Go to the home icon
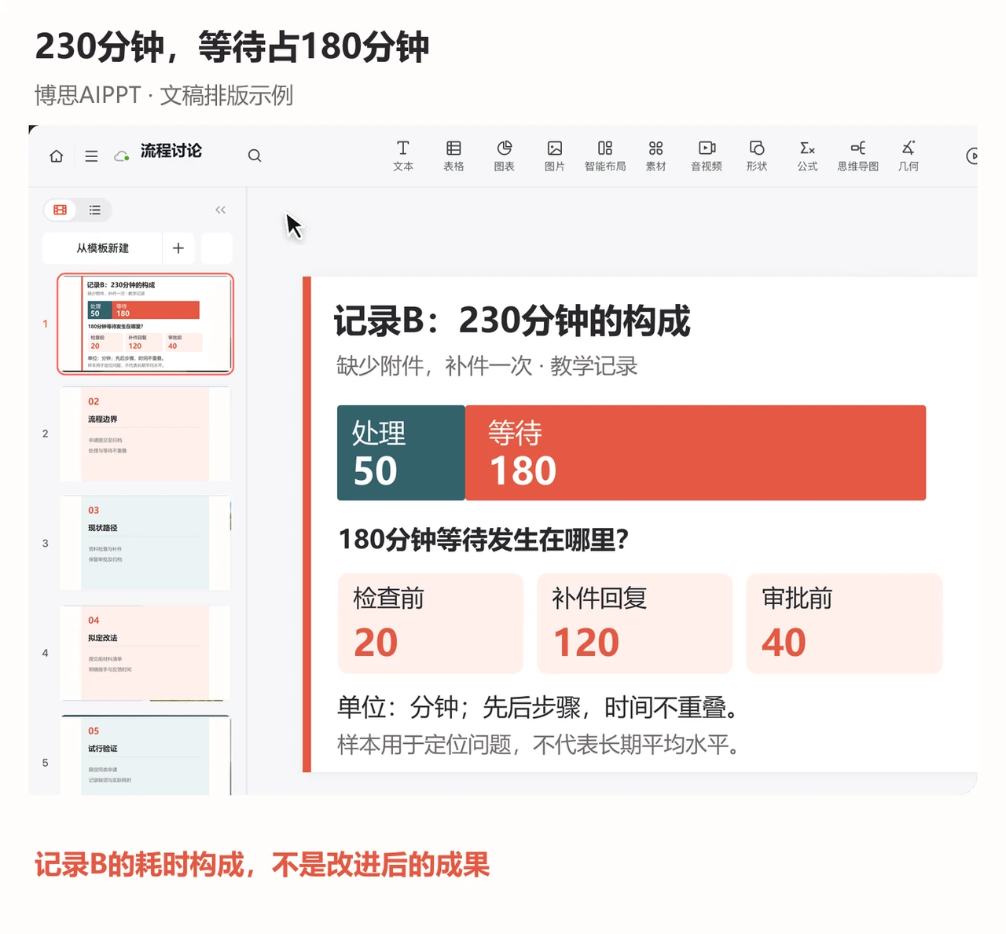Screen dimensions: 1006x934 tap(57, 156)
